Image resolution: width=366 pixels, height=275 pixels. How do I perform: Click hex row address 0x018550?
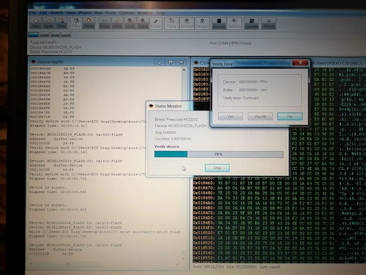point(204,258)
